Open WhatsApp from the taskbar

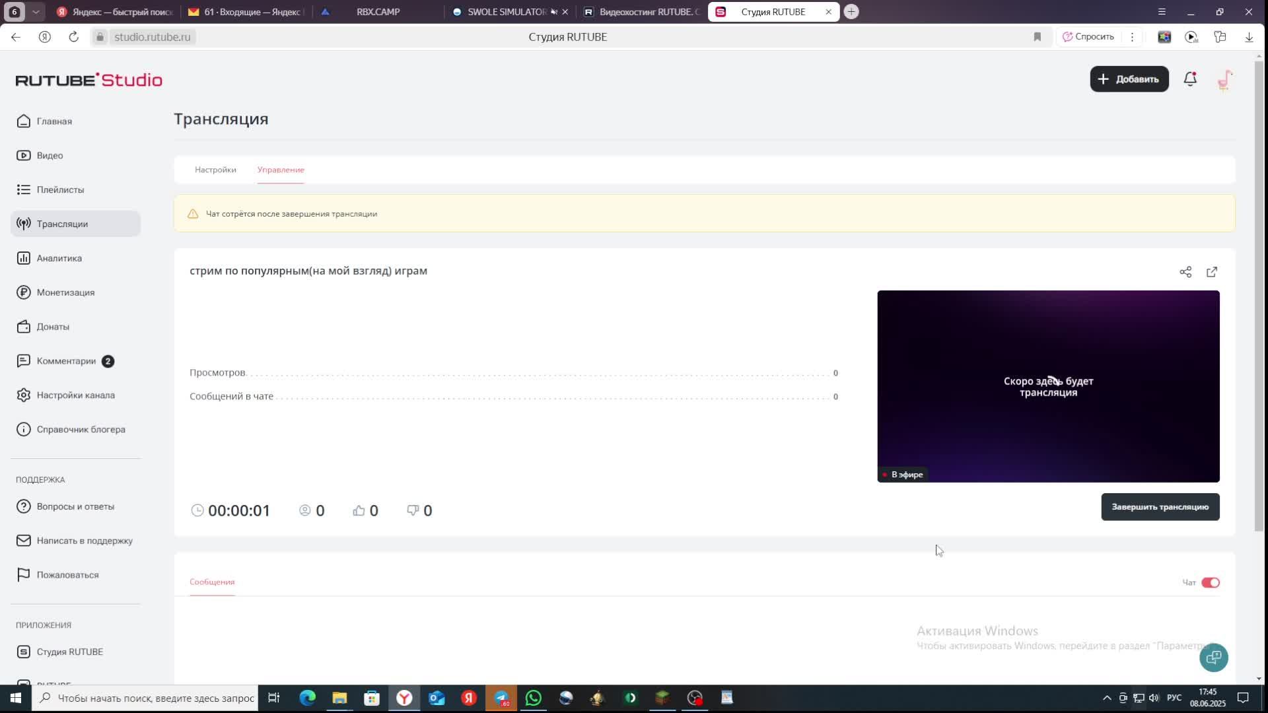[x=533, y=698]
